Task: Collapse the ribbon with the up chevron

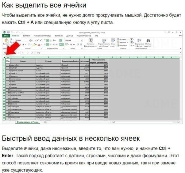Action: coord(180,48)
